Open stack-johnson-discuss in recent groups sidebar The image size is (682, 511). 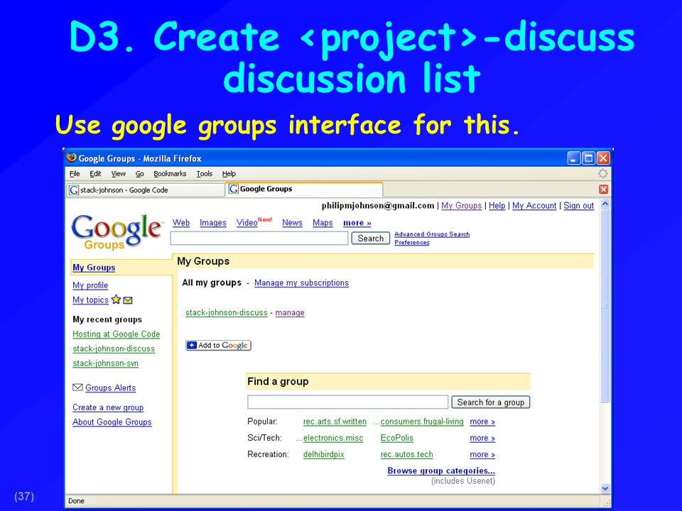(114, 348)
